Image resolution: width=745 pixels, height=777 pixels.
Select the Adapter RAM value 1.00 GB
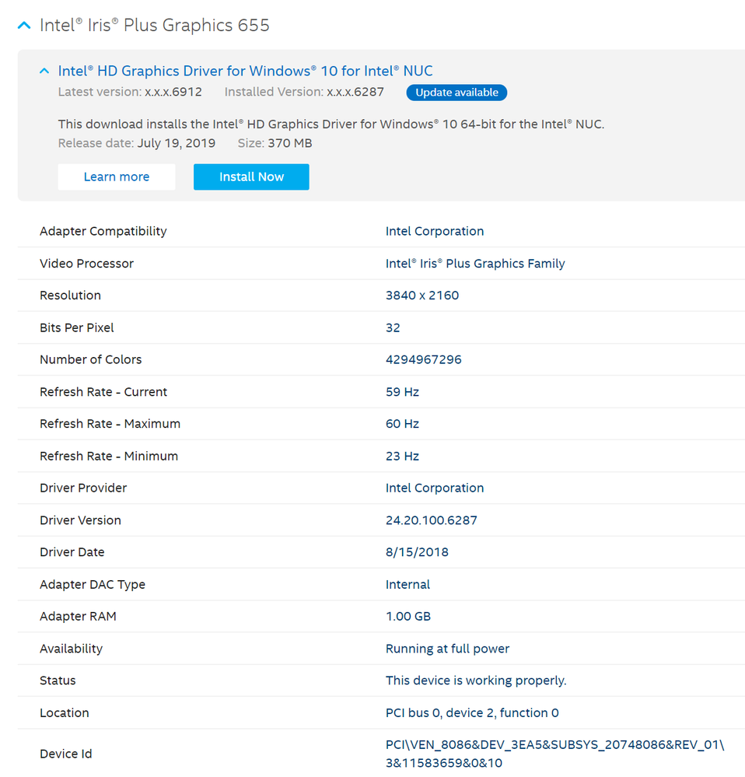coord(408,617)
